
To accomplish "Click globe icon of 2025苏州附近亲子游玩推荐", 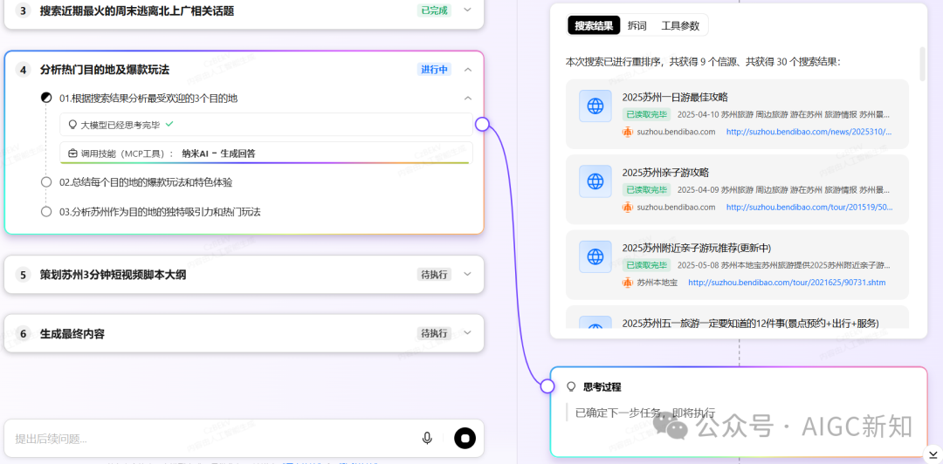I will (x=595, y=256).
